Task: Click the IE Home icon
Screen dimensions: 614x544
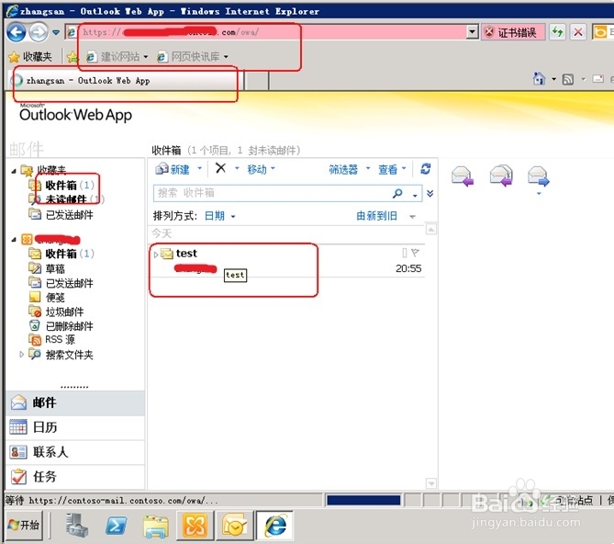Action: 540,79
